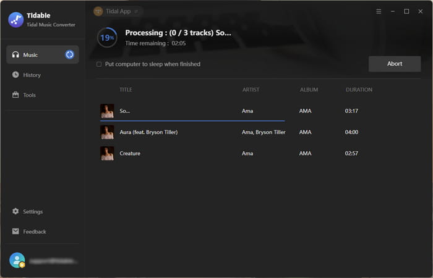This screenshot has height=278, width=433.
Task: Click the ALBUM column header
Action: 309,90
